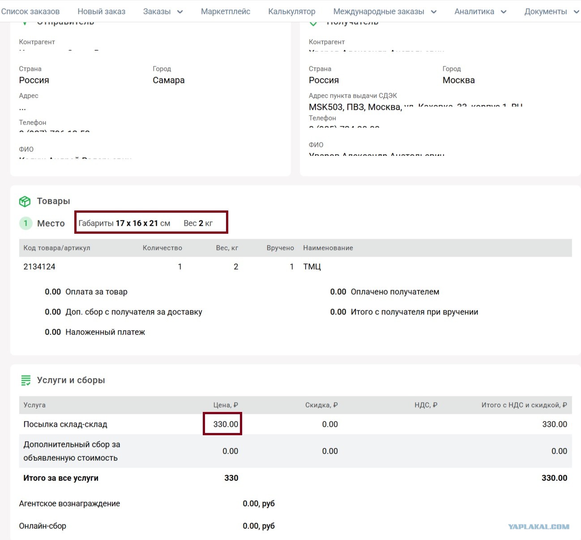
Task: Switch to Маркетплейс section
Action: pyautogui.click(x=226, y=12)
